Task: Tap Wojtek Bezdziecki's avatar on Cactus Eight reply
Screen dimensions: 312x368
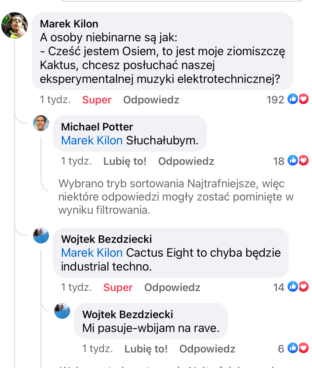Action: tap(41, 236)
